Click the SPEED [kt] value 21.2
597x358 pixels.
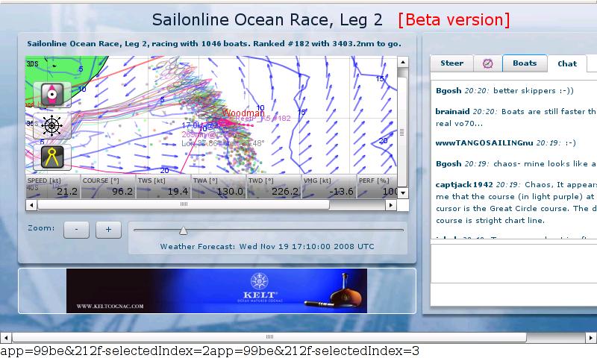pos(67,192)
